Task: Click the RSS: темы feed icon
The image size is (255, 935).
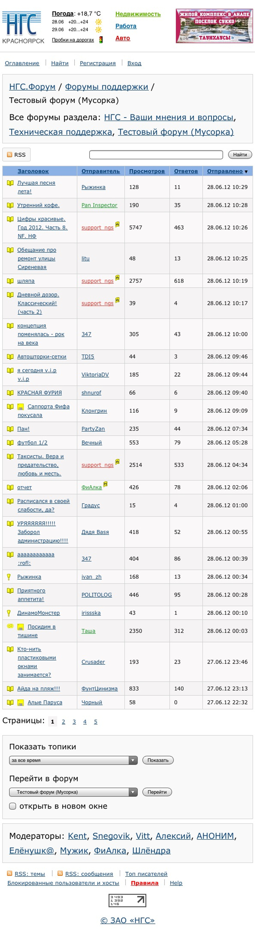Action: pos(10,874)
